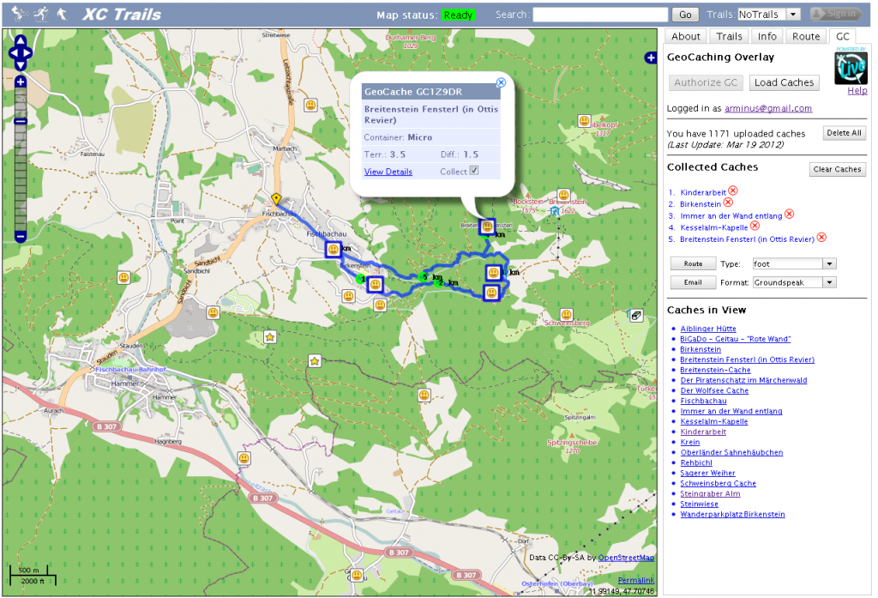The image size is (878, 598).
Task: Open Der Wolfsee Cache link
Action: [714, 390]
